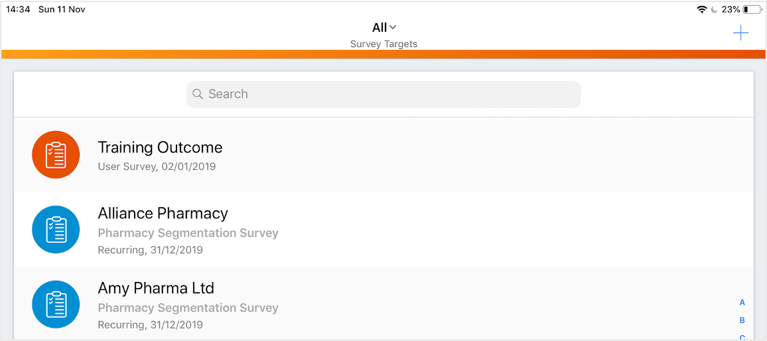Click Alliance Pharmacy's Pharmacy Segmentation Survey label
The image size is (767, 341).
click(x=188, y=233)
